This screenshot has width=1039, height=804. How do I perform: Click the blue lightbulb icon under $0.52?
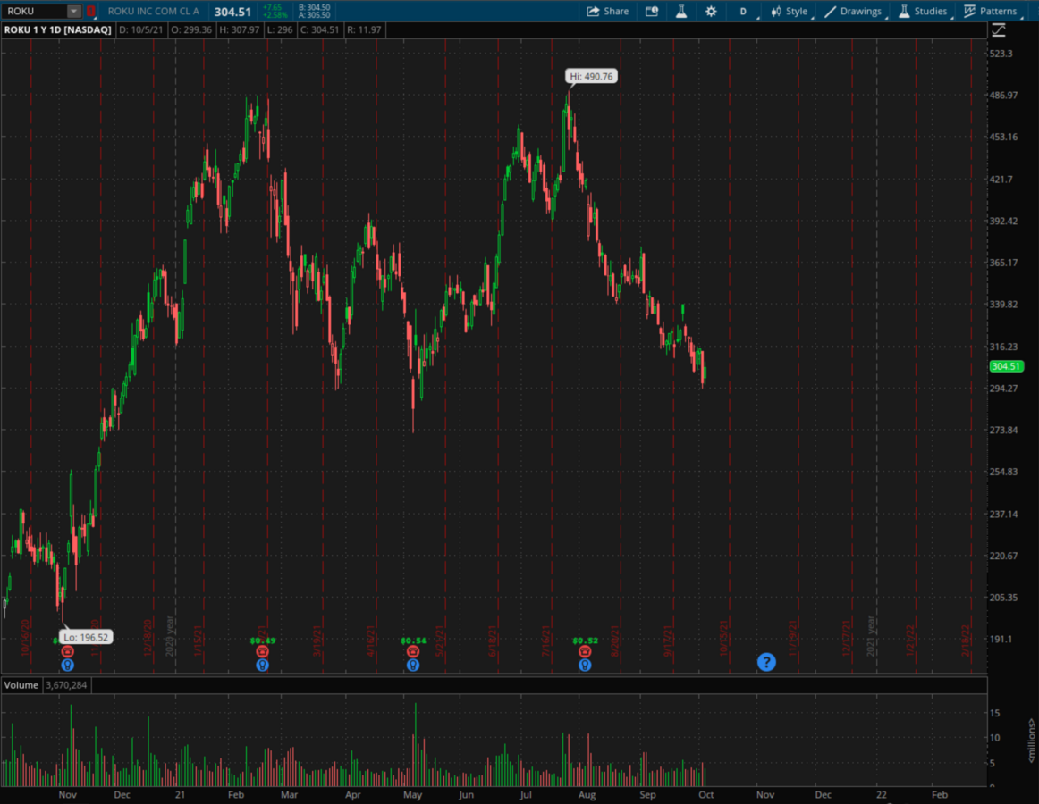pos(585,665)
